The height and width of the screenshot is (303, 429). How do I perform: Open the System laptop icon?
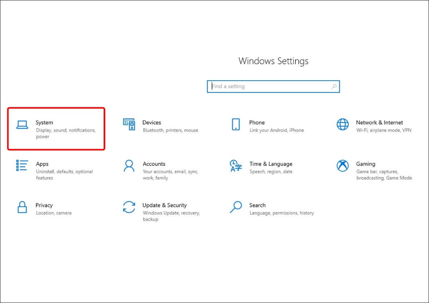click(x=22, y=124)
